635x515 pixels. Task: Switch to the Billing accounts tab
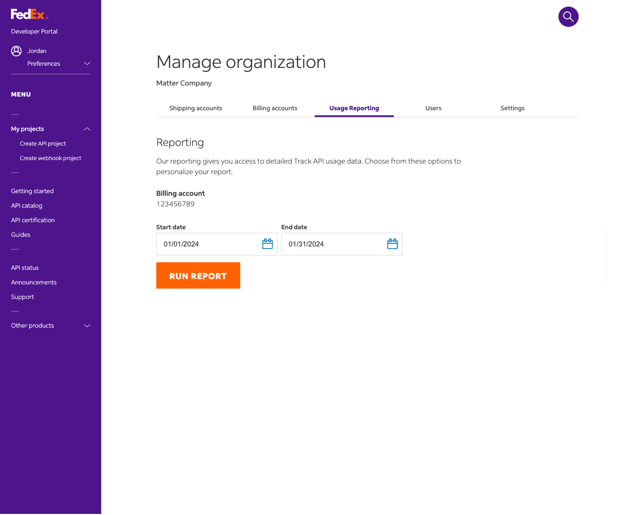pyautogui.click(x=275, y=108)
